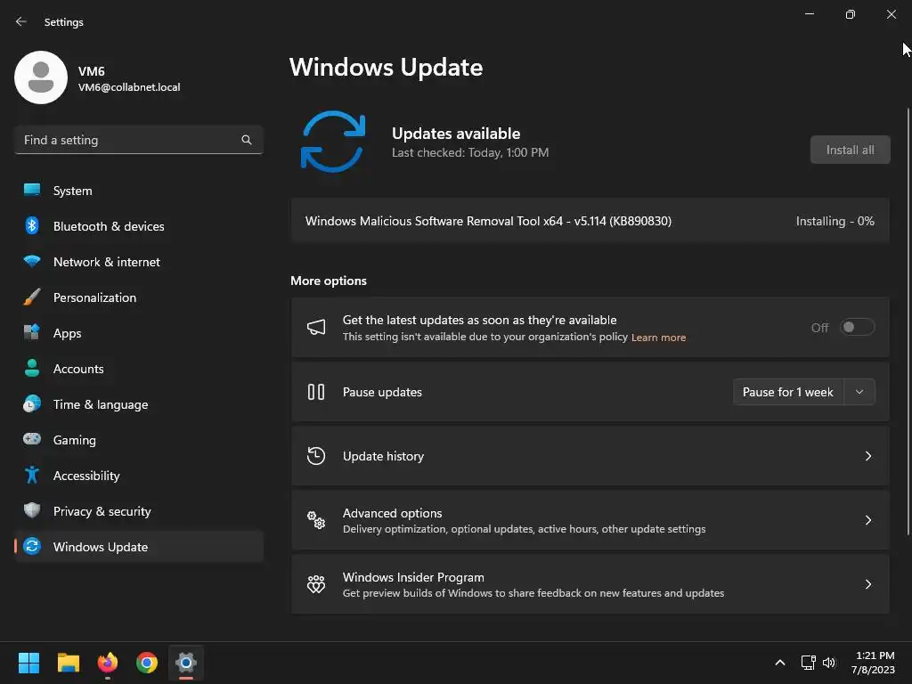Screen dimensions: 912x684
Task: Click the More options heading
Action: point(329,281)
